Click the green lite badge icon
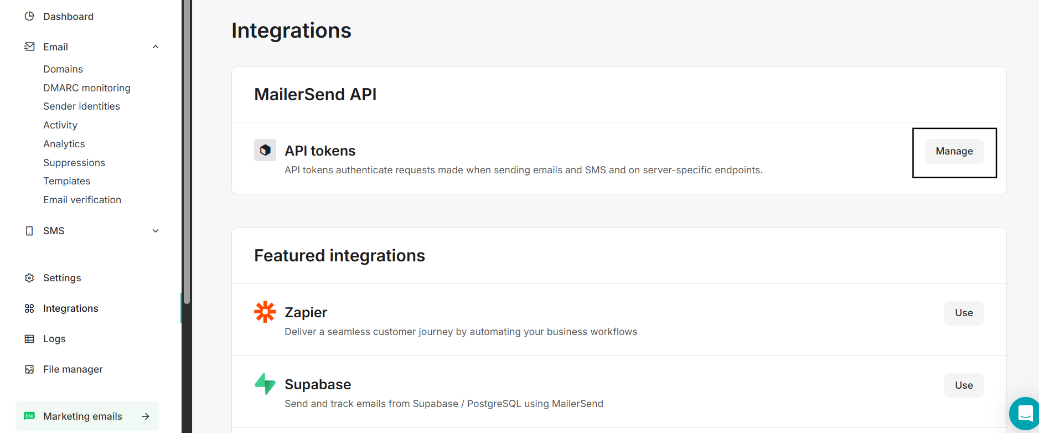Screen dimensions: 1039x433 29,416
